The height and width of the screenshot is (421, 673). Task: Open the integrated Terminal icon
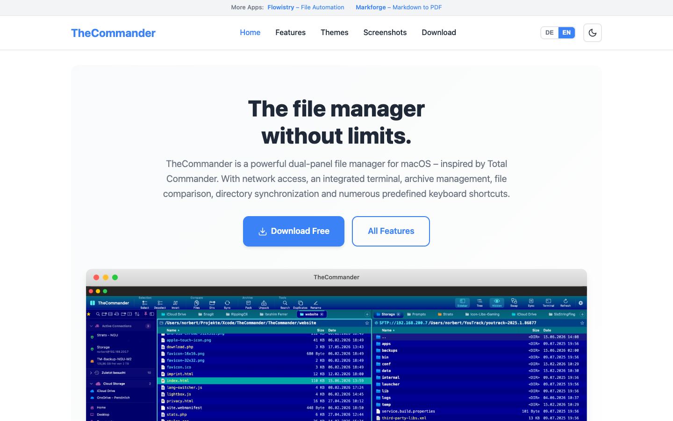coord(548,303)
